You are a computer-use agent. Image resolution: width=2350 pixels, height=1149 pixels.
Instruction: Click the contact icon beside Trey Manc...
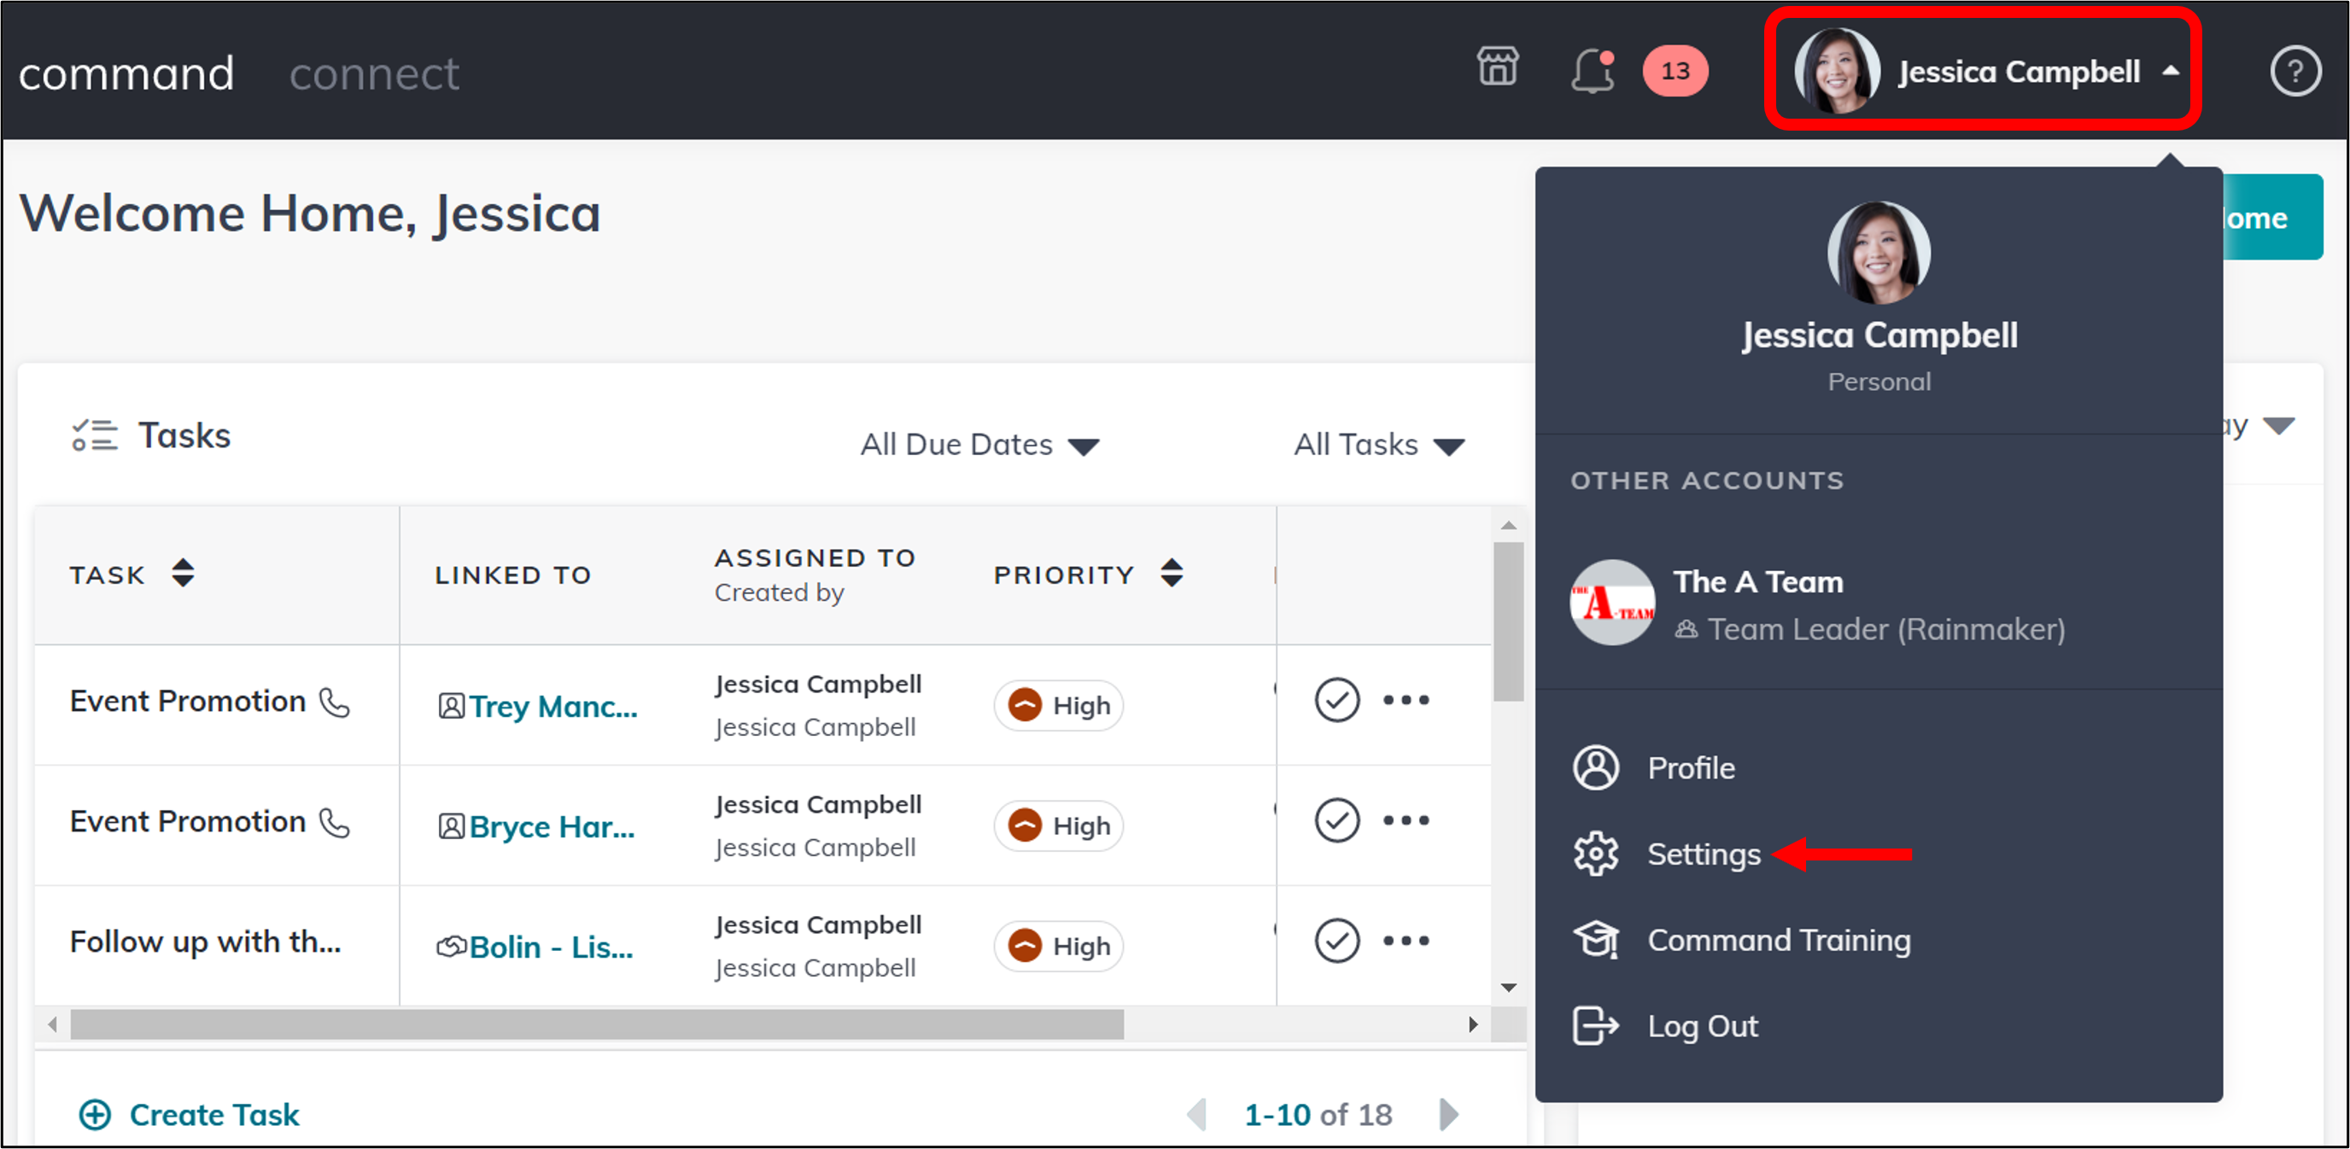tap(452, 707)
